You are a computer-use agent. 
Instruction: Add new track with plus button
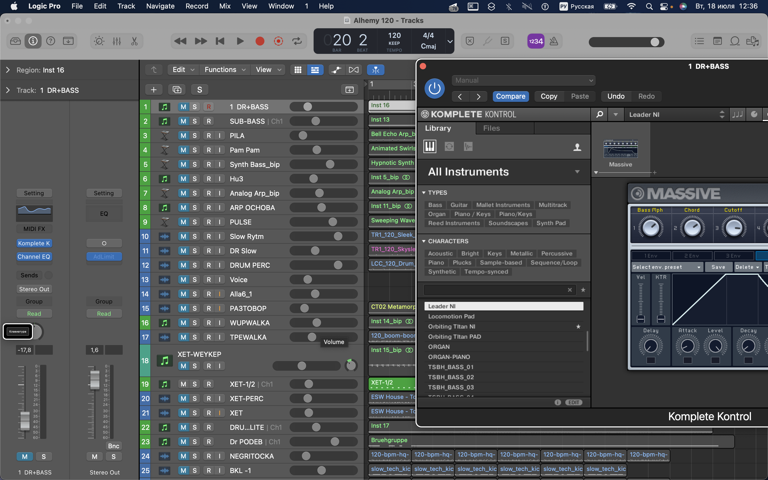point(154,90)
